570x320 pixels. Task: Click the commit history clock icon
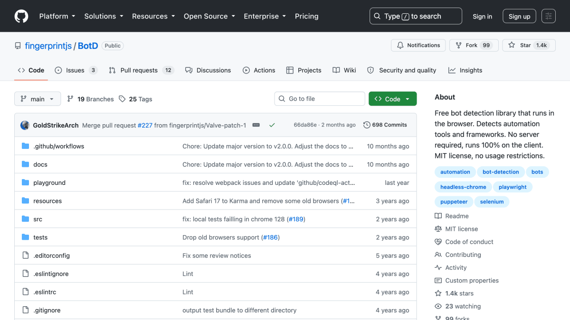(x=367, y=125)
